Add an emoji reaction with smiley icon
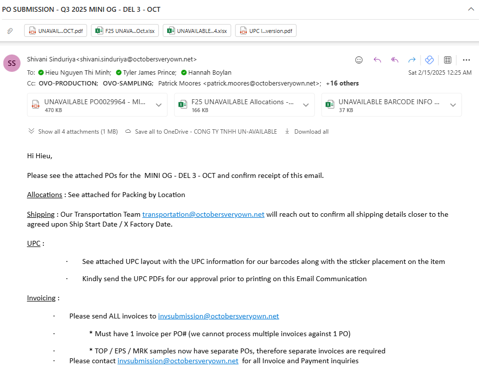Image resolution: width=479 pixels, height=374 pixels. click(x=359, y=60)
